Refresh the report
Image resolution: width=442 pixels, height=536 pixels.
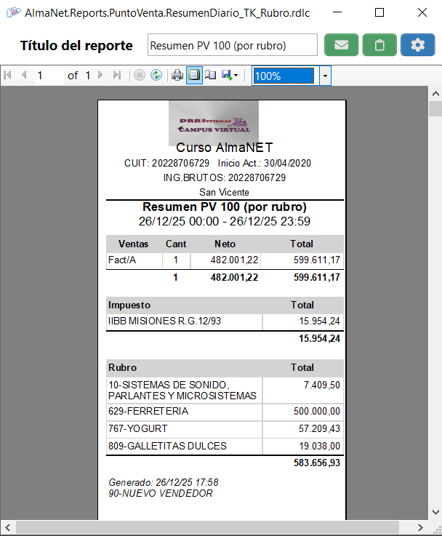156,76
